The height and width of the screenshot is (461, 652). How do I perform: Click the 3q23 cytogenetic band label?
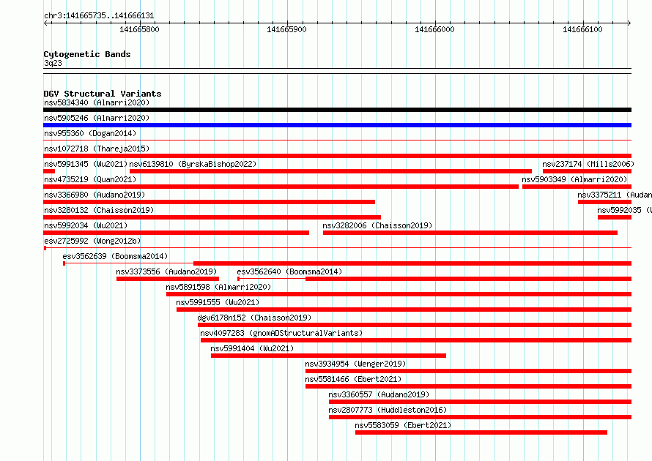(53, 63)
